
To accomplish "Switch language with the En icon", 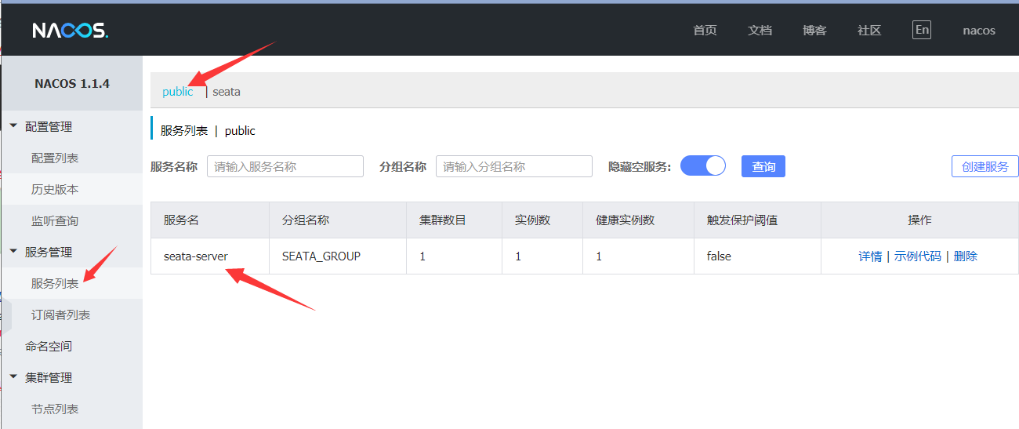I will click(922, 30).
